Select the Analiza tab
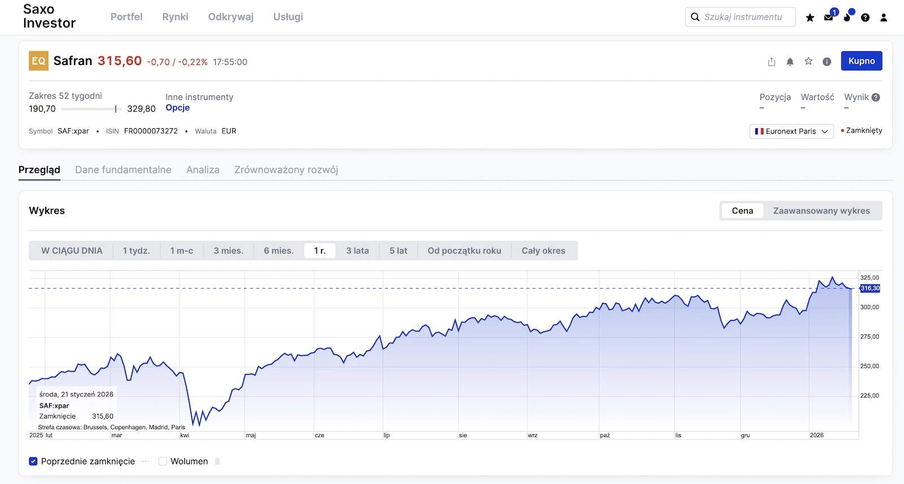 pyautogui.click(x=203, y=170)
